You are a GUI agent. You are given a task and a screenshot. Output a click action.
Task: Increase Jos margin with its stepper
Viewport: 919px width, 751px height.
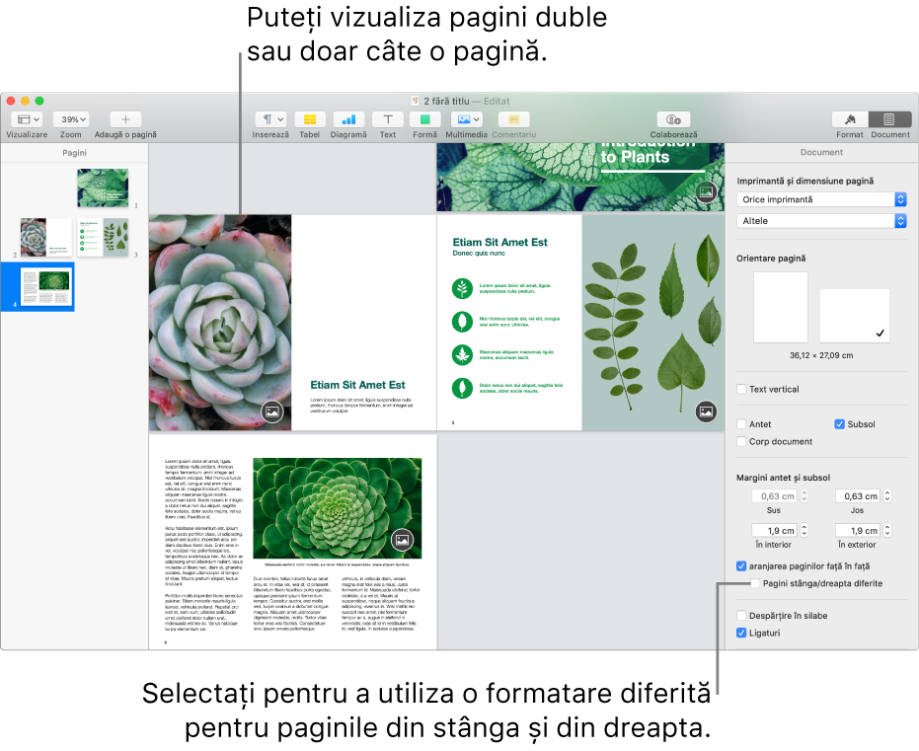coord(889,491)
